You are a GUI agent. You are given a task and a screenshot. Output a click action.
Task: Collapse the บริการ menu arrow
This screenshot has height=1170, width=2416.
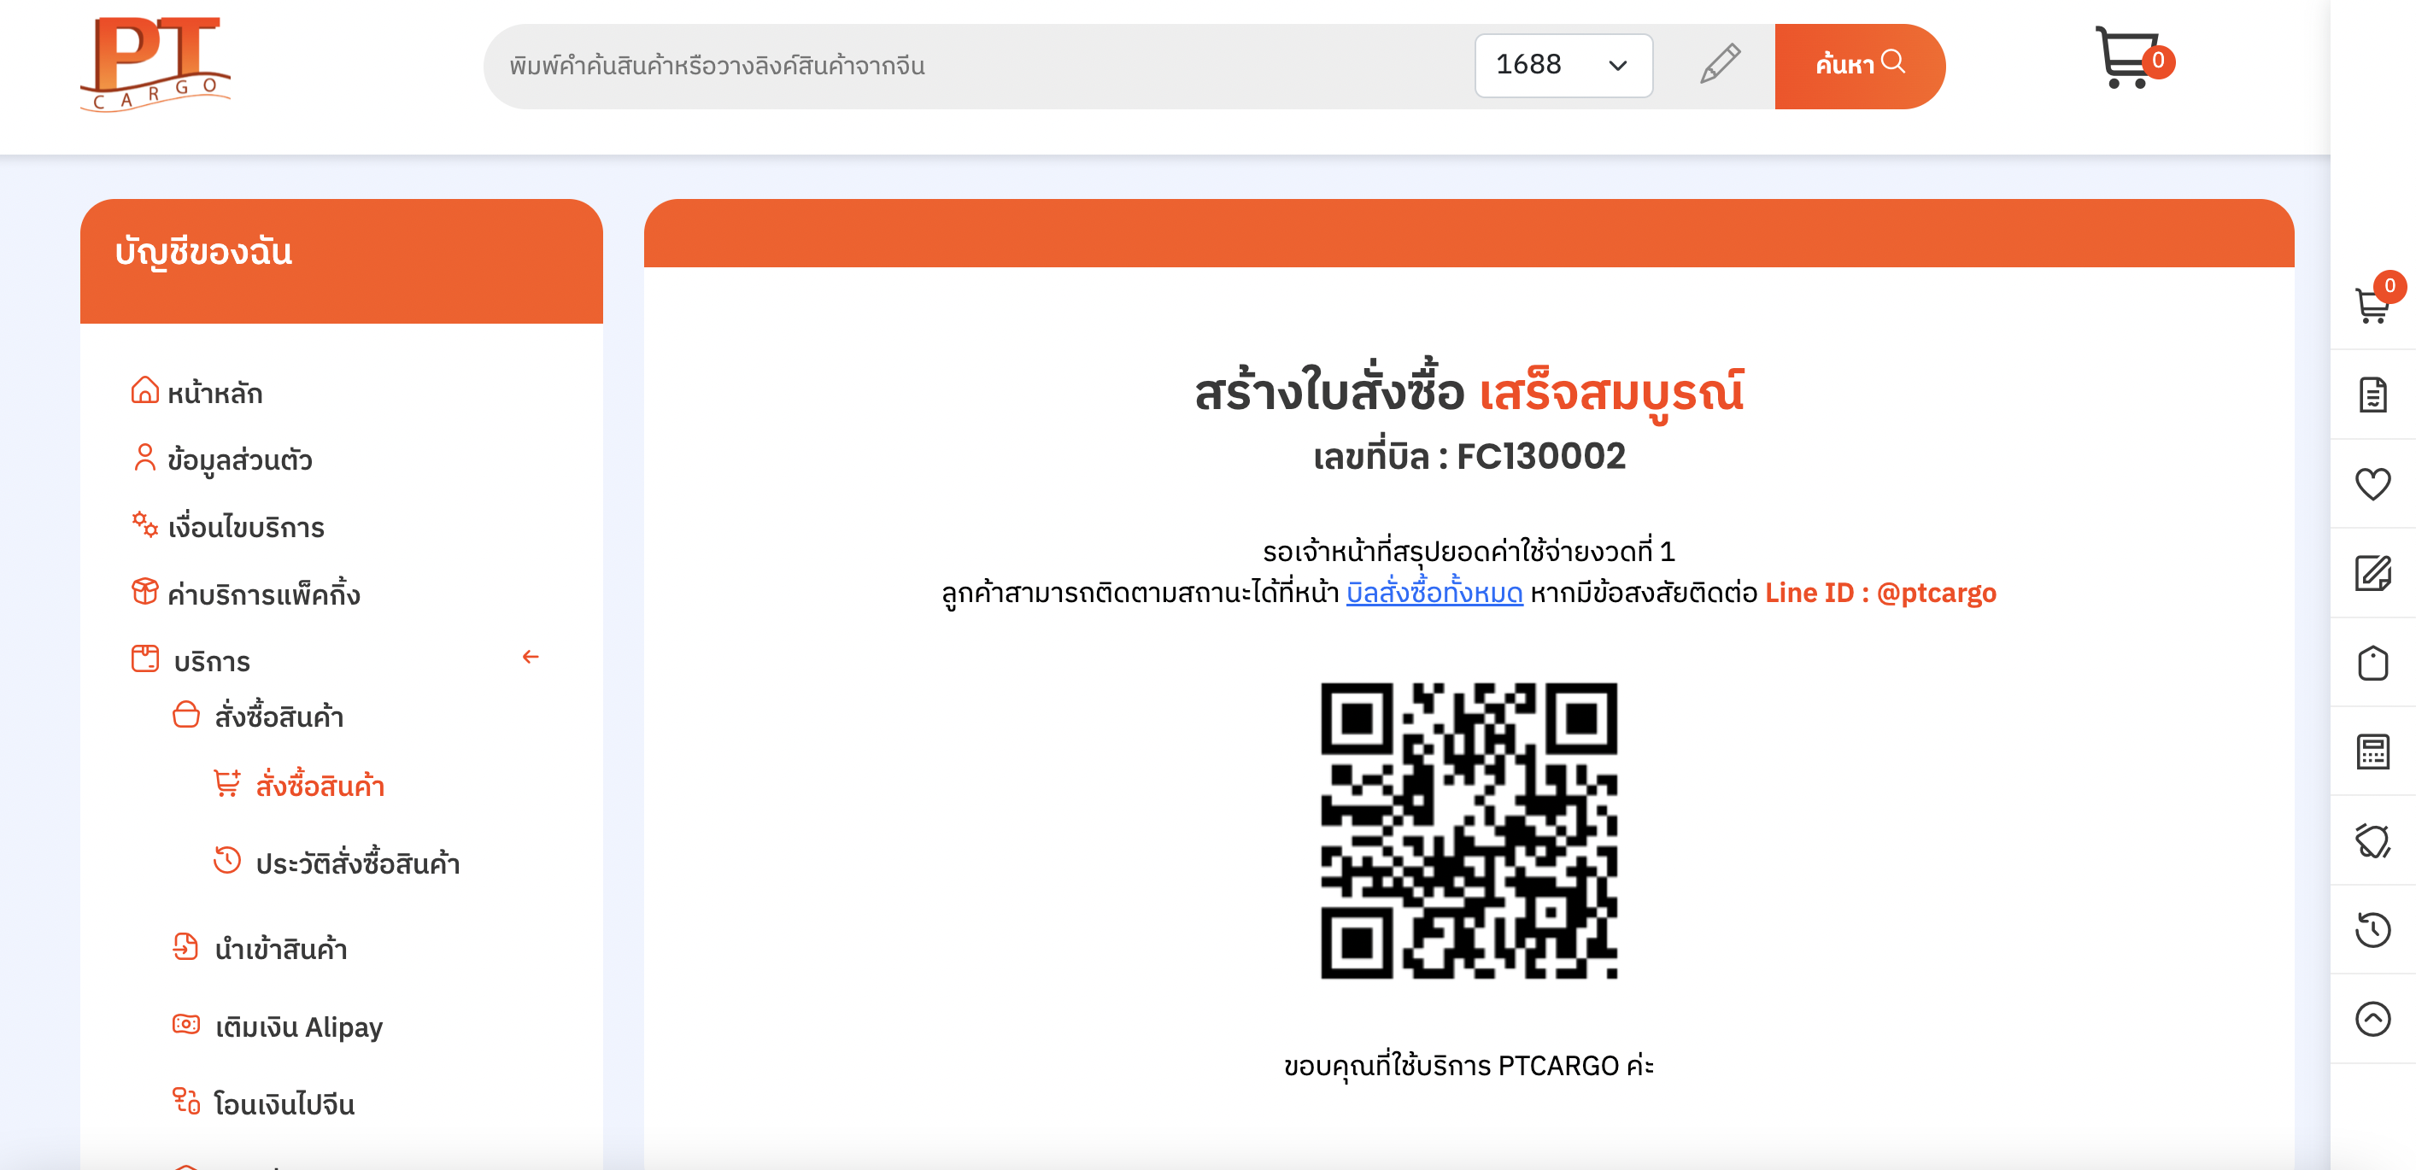coord(530,658)
